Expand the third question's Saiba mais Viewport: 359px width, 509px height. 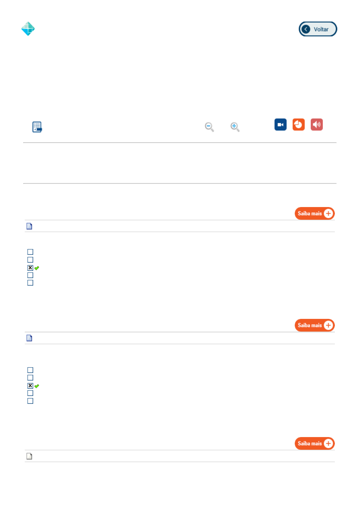tap(314, 443)
